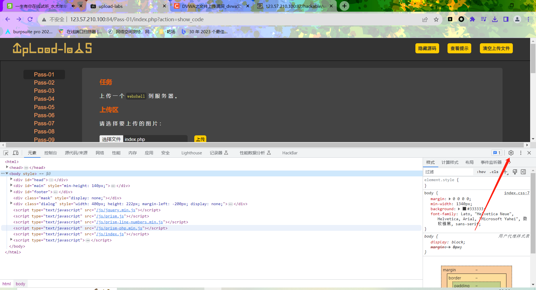This screenshot has width=536, height=290.
Task: Activate the inspect element picker
Action: point(6,153)
